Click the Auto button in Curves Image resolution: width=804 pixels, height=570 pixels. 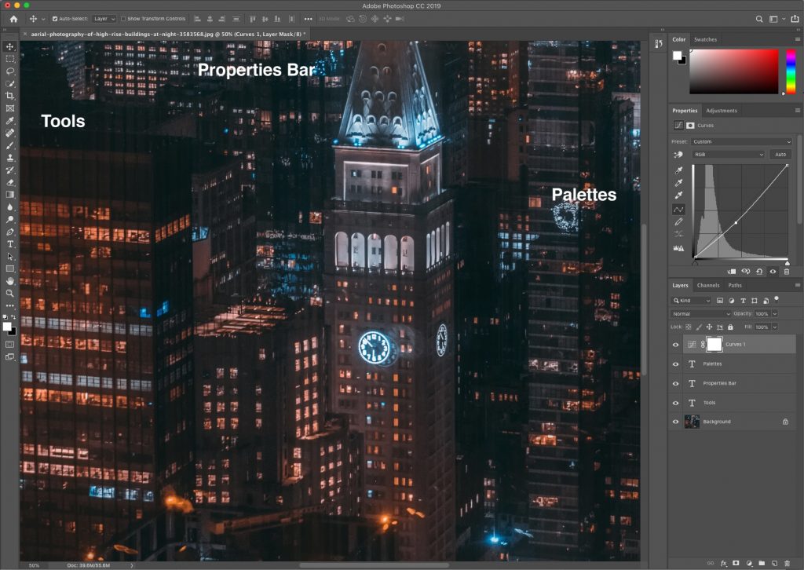780,155
